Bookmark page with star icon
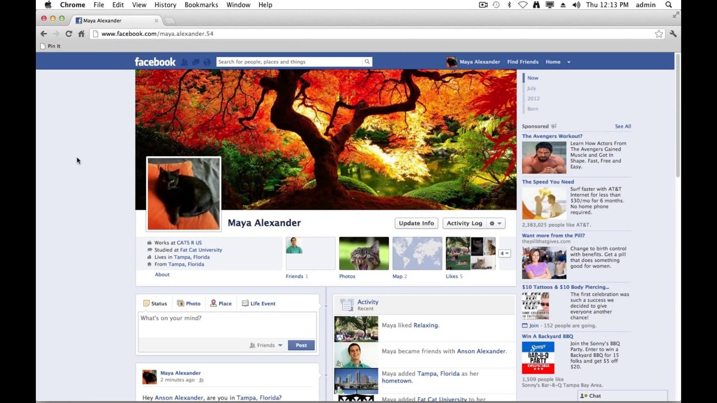 (x=659, y=34)
